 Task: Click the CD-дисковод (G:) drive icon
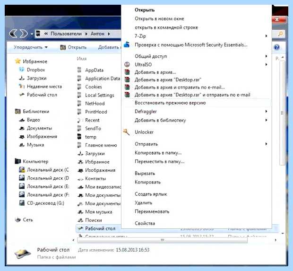pyautogui.click(x=22, y=203)
